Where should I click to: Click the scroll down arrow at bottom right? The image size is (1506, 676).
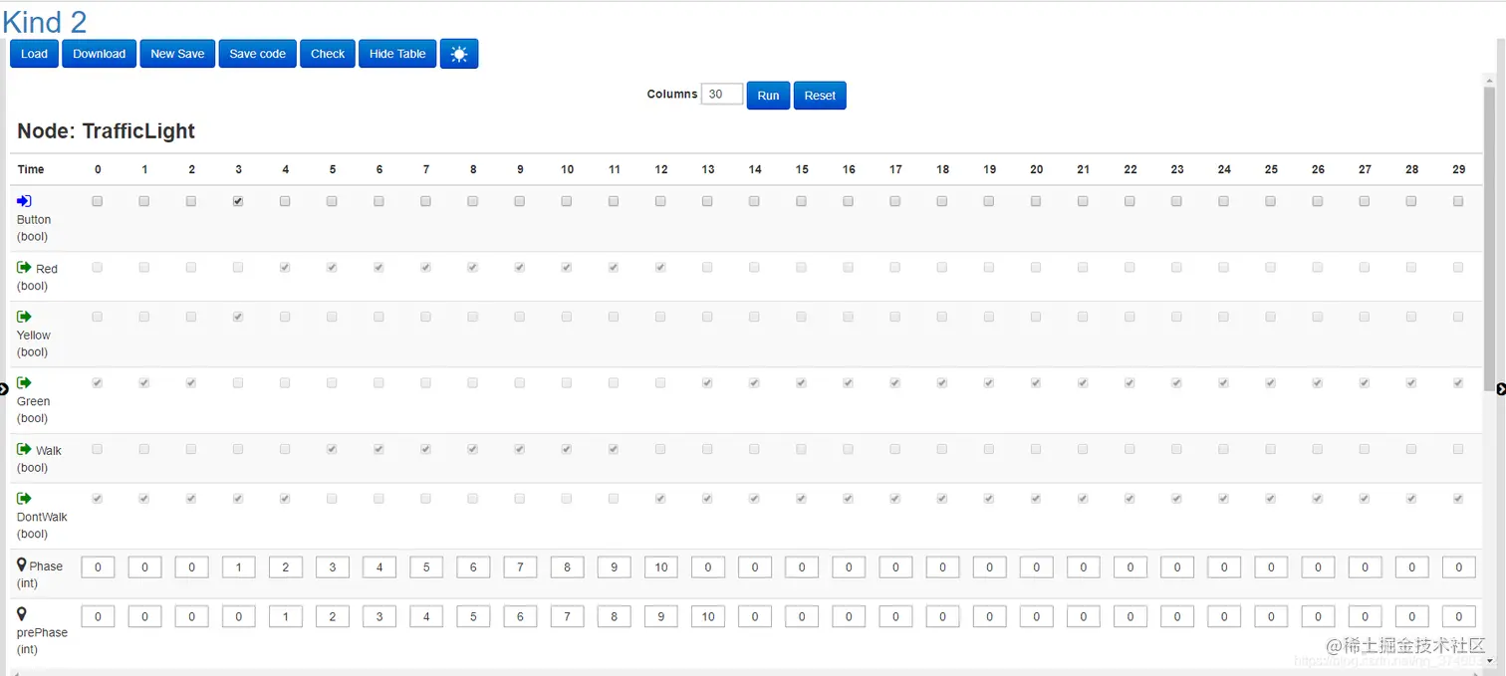click(x=1490, y=661)
